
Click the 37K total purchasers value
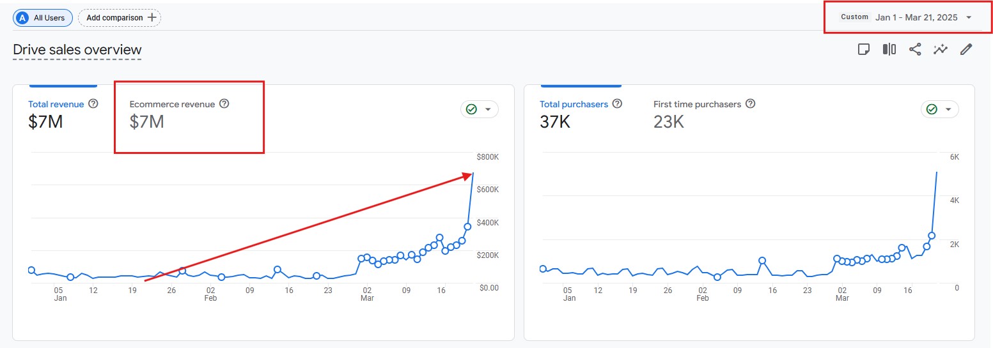coord(555,121)
